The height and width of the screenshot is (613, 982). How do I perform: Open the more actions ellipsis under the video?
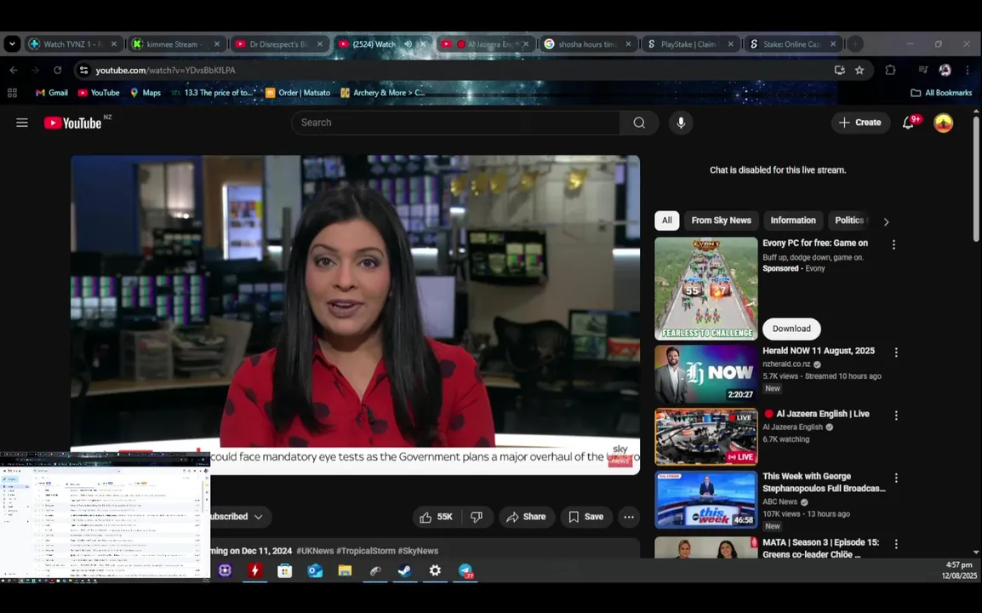(629, 517)
